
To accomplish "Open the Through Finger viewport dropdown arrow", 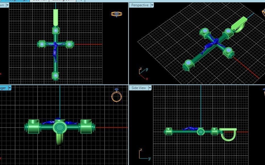I will point(10,88).
